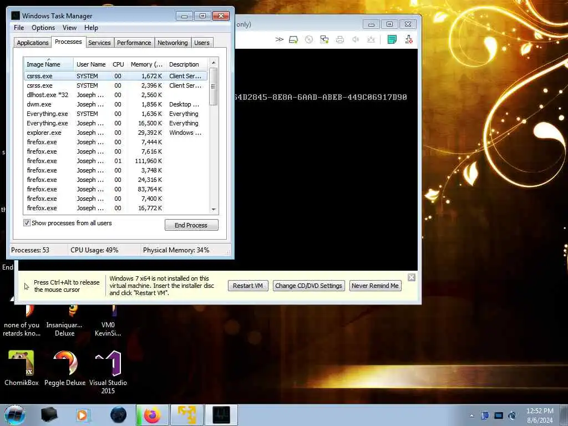The width and height of the screenshot is (568, 426).
Task: Expand the VMware toolbar overflow chevron
Action: [279, 39]
